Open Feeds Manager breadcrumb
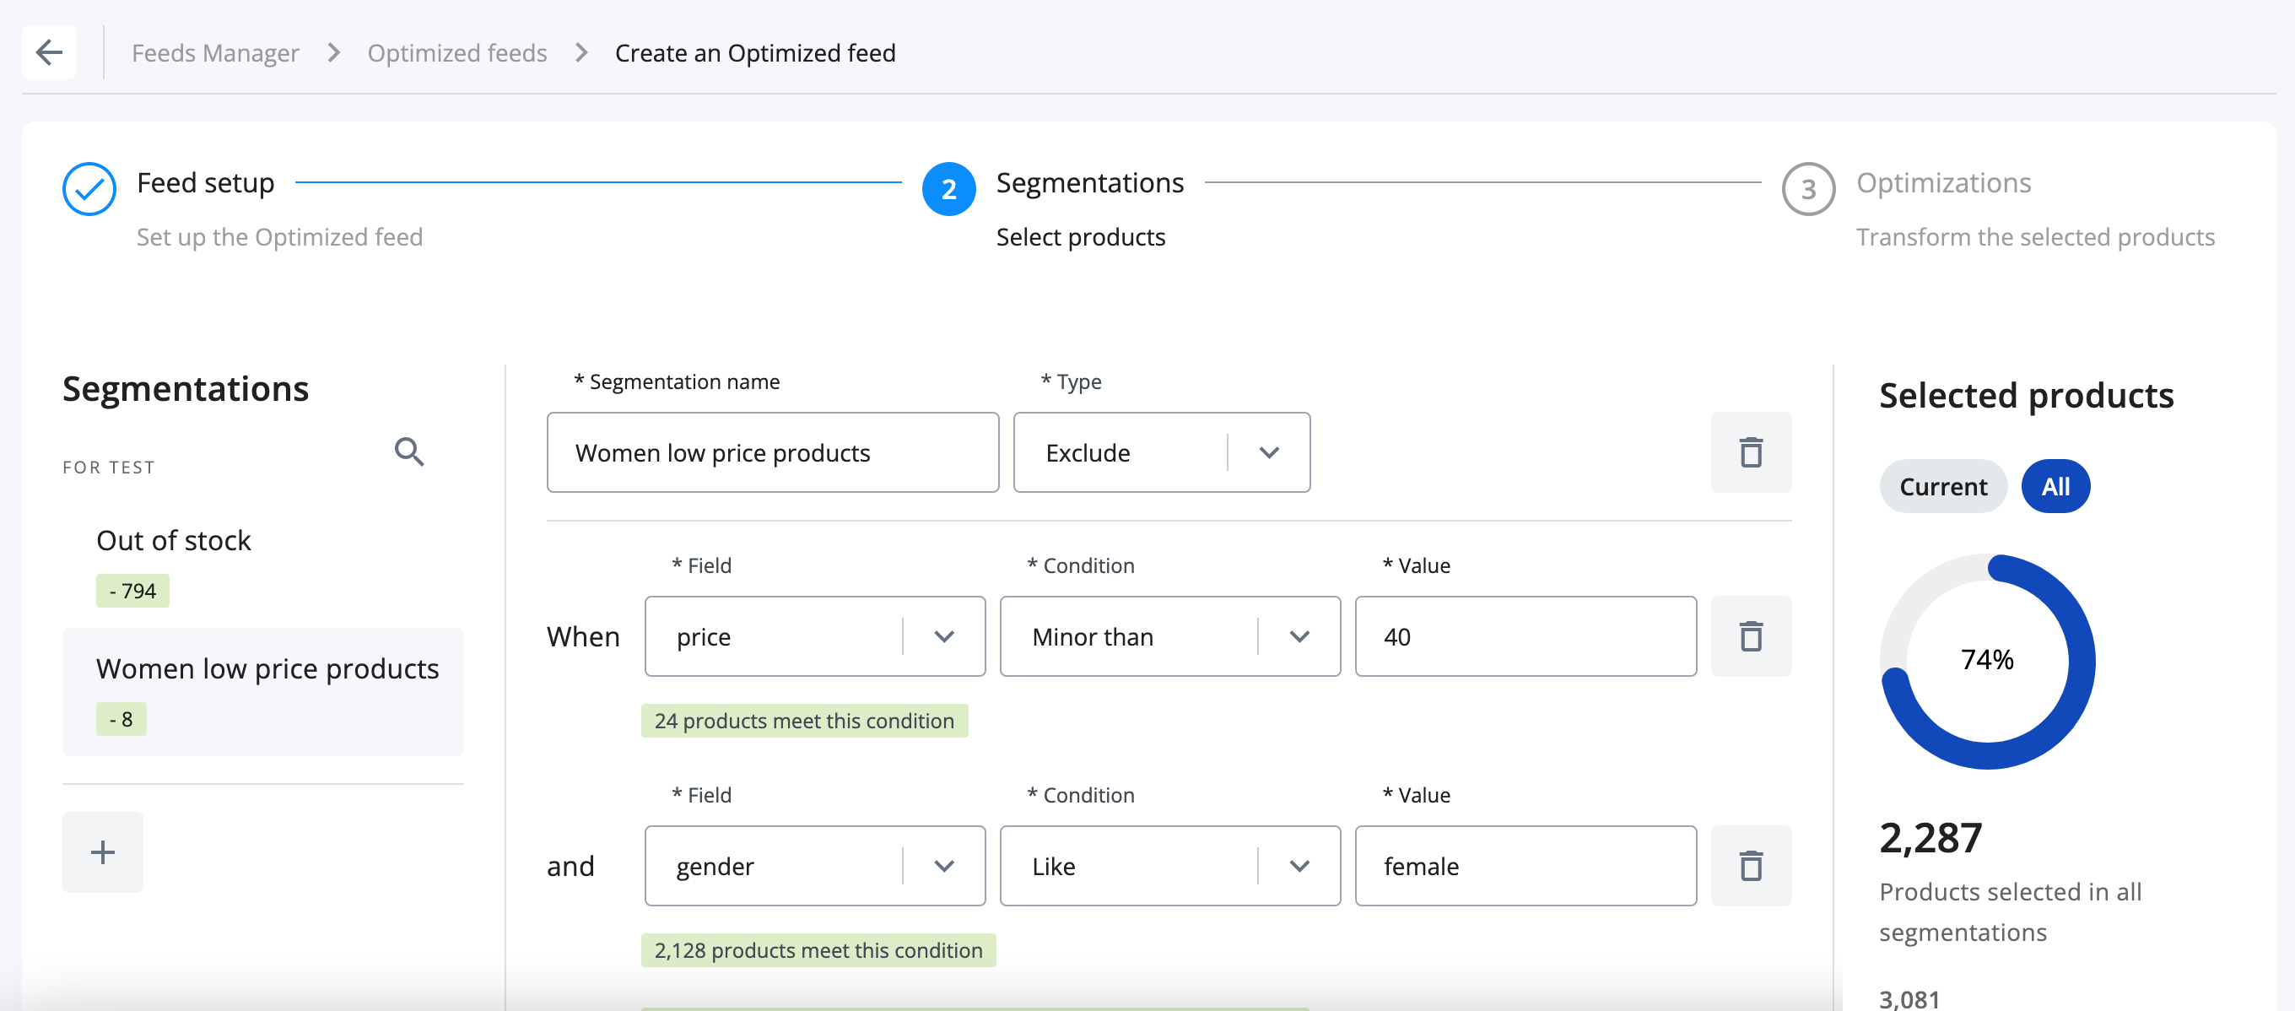The height and width of the screenshot is (1011, 2295). coord(214,53)
